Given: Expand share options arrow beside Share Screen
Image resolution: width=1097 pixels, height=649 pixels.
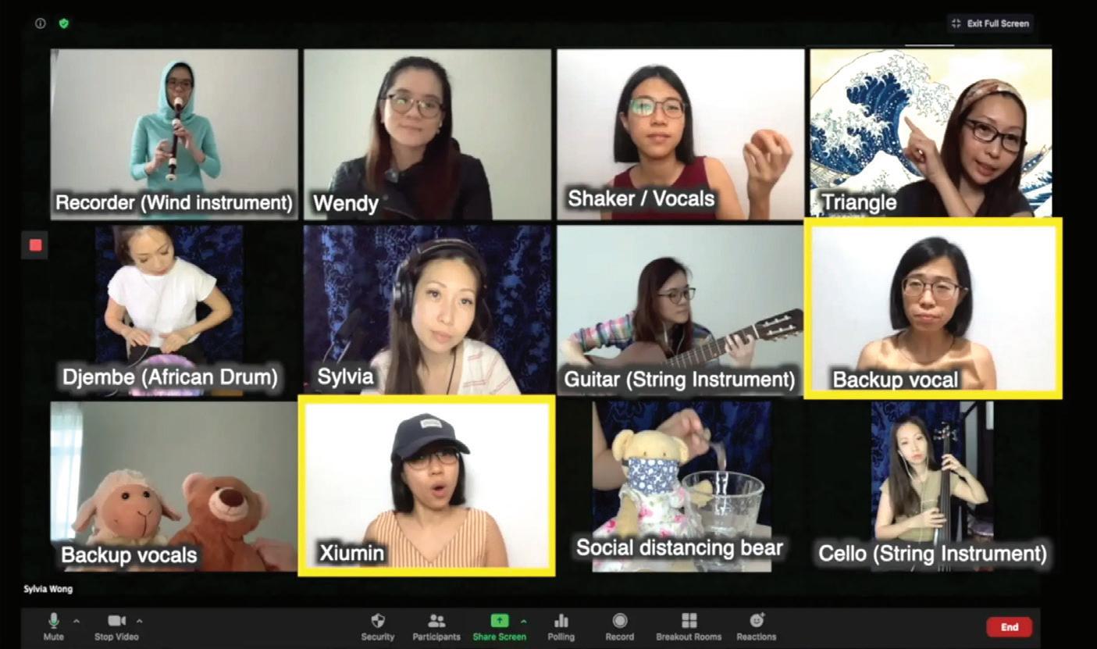Looking at the screenshot, I should tap(523, 622).
